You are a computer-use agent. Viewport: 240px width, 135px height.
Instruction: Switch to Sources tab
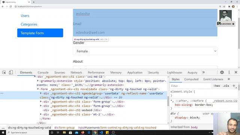[x=60, y=72]
